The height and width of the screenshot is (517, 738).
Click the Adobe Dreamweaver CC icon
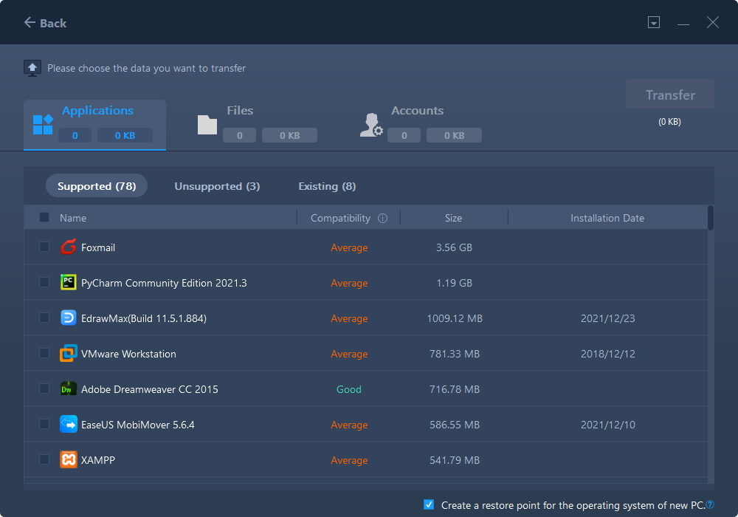coord(68,388)
